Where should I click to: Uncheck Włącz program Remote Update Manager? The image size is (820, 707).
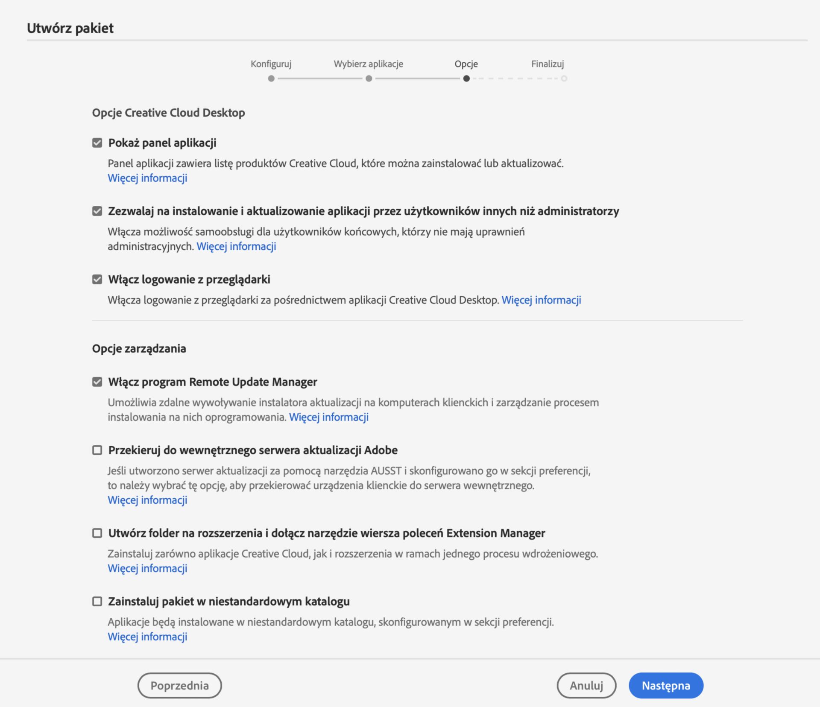[97, 382]
